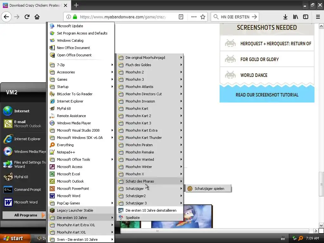Expand Moorhuhn Piraten submenu
This screenshot has width=324, height=243.
pos(150,145)
